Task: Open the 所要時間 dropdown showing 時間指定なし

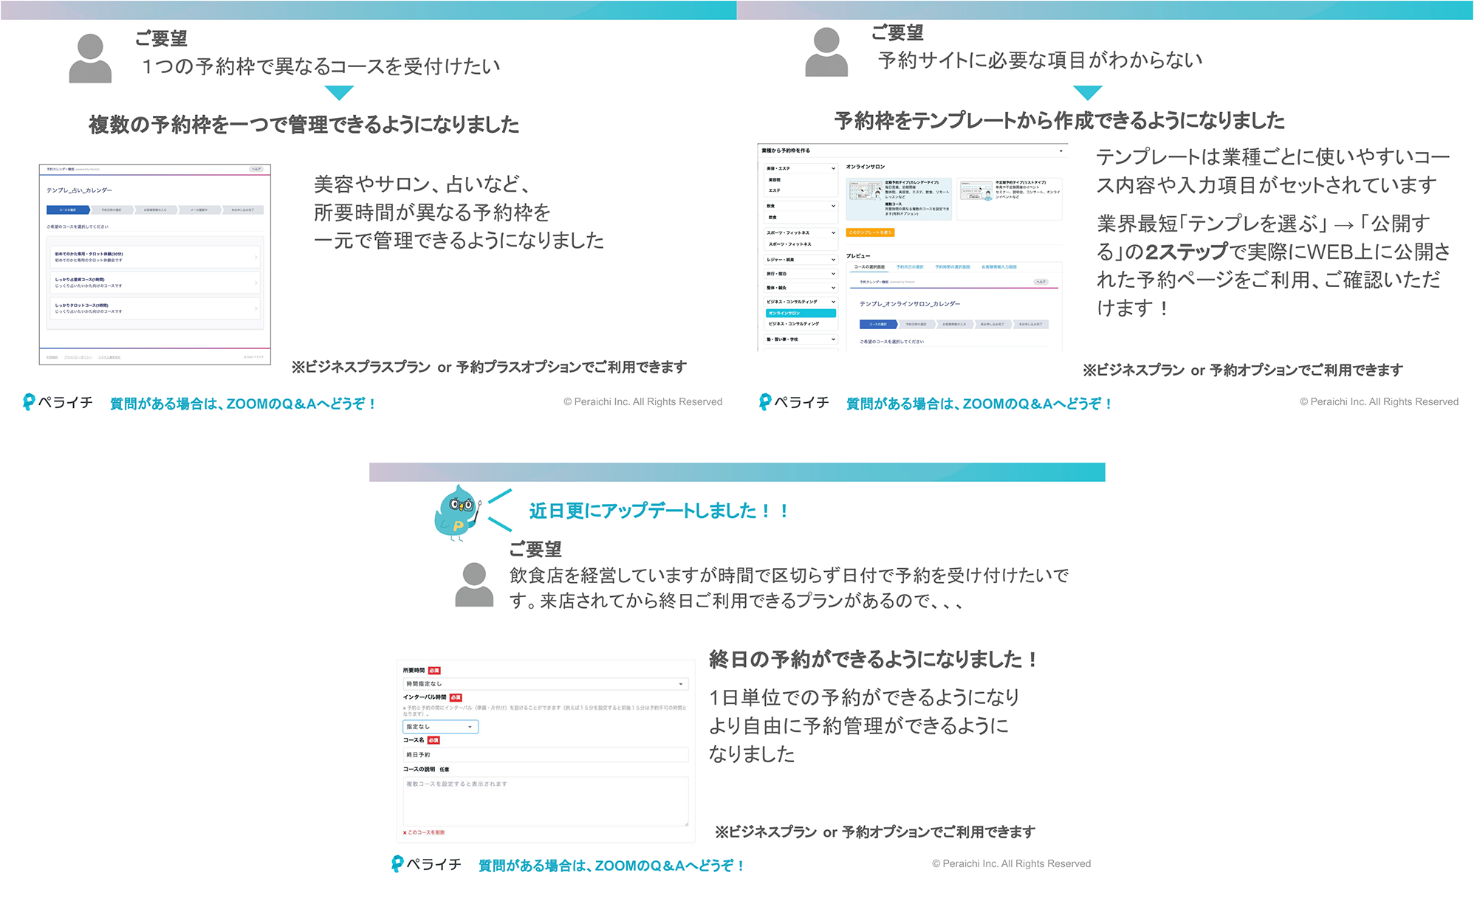Action: click(x=545, y=684)
